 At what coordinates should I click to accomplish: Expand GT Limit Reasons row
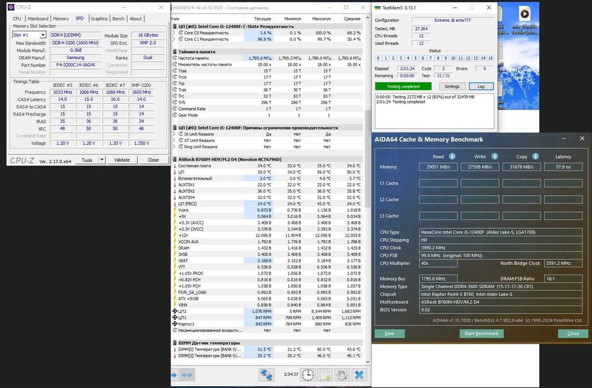click(174, 140)
